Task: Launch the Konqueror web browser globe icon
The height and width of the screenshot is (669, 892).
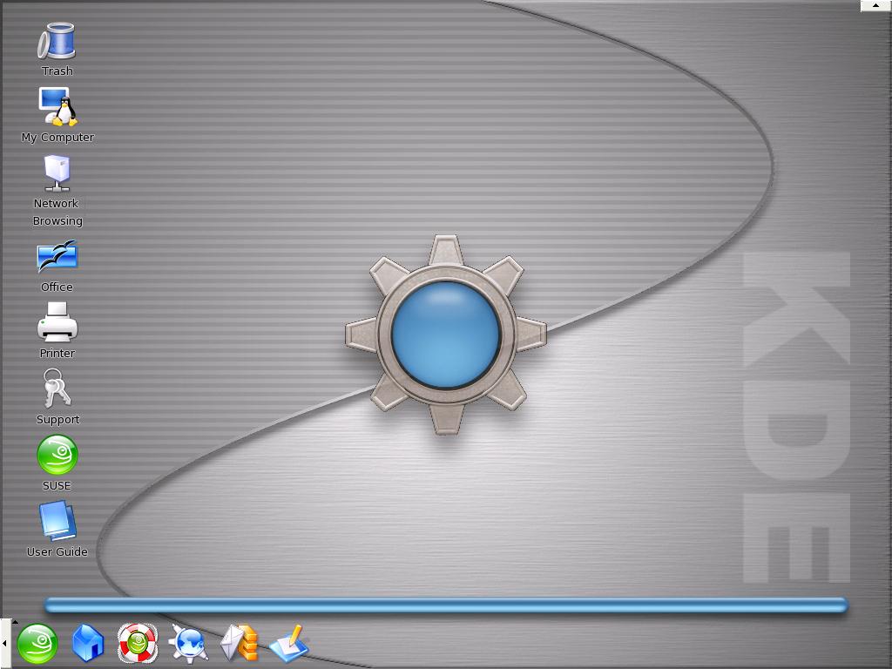Action: pyautogui.click(x=188, y=644)
